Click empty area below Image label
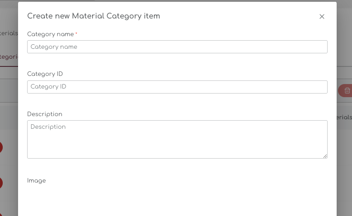The width and height of the screenshot is (352, 216). (x=177, y=201)
